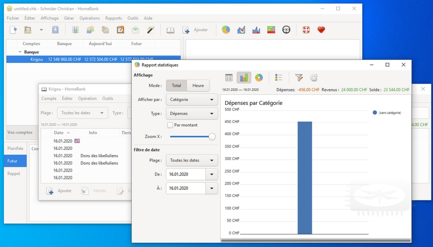Viewport: 433px width, 247px height.
Task: Open the report filter funnel icon
Action: 299,78
